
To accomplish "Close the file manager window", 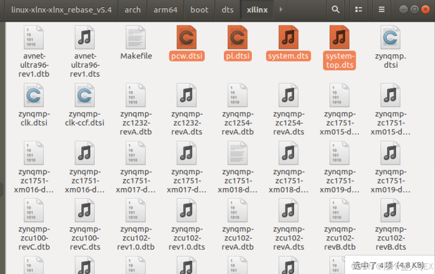I will [425, 10].
